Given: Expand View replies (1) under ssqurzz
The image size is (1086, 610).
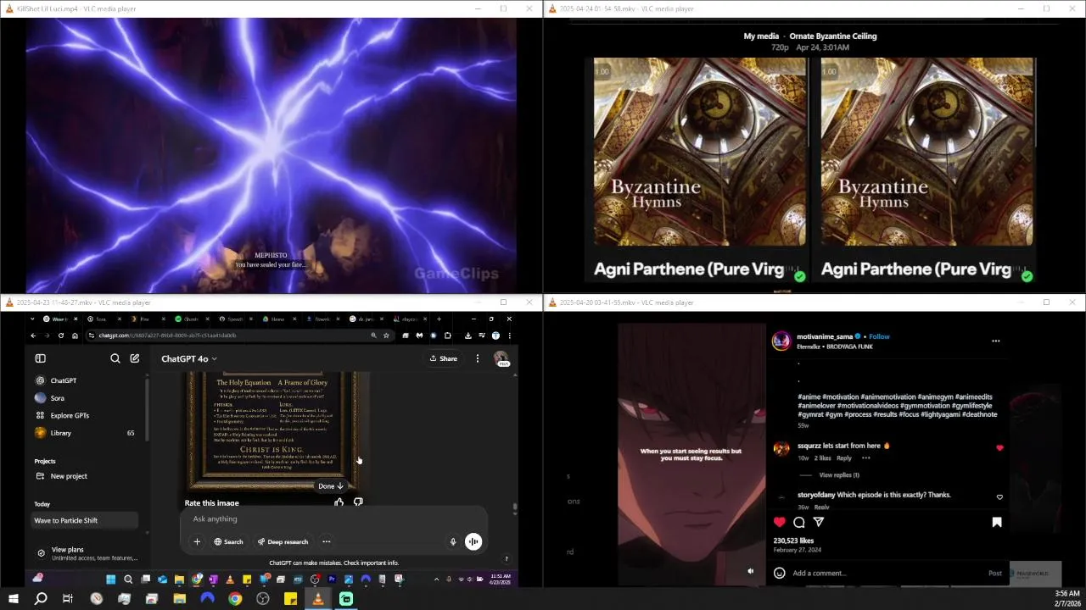Looking at the screenshot, I should (x=839, y=475).
